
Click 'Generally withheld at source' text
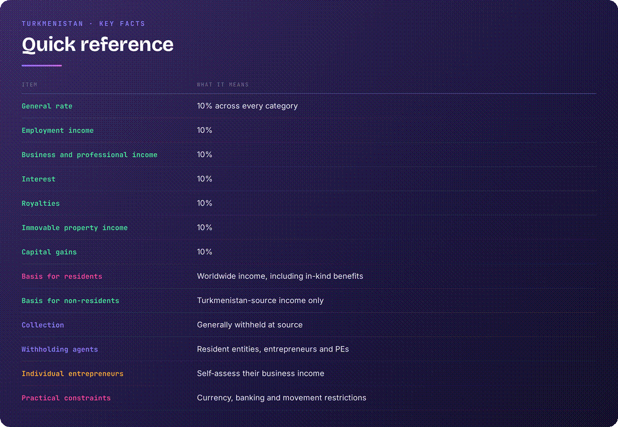point(250,325)
